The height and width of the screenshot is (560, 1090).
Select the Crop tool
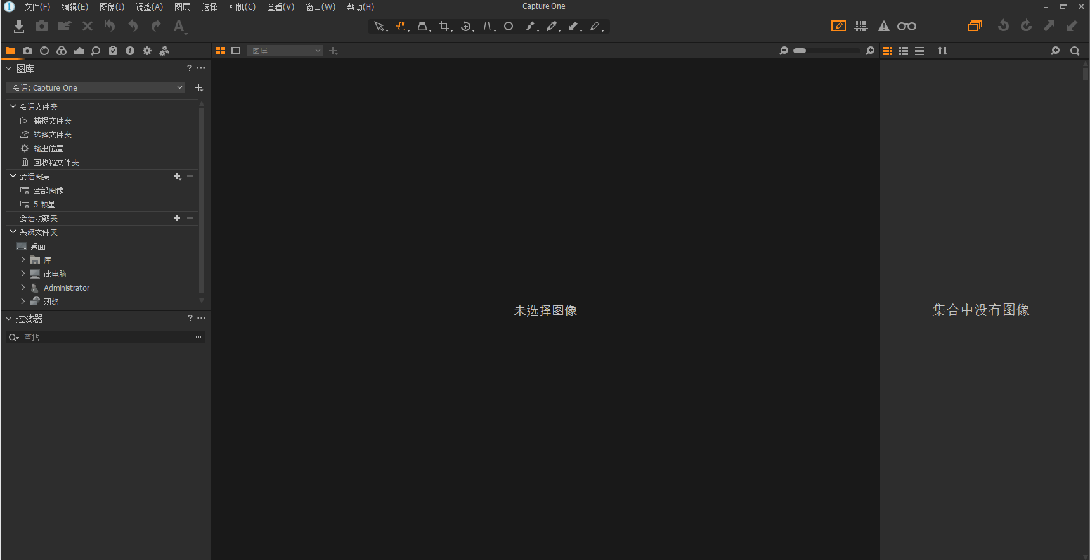[x=444, y=26]
